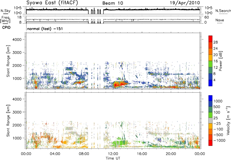
Task: Click the '-25' velocity colorbar tick
Action: pos(217,123)
